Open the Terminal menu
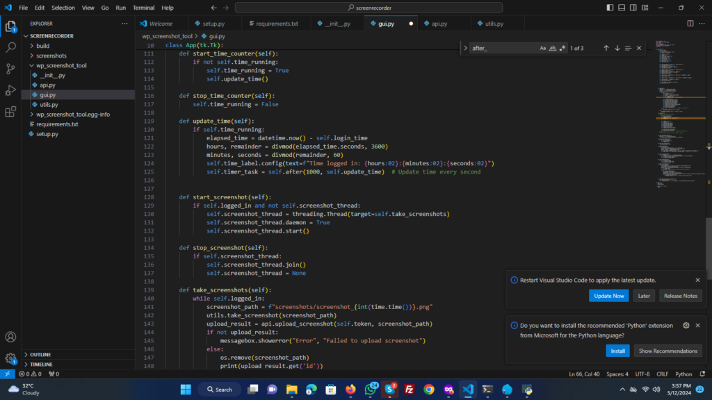 coord(144,8)
